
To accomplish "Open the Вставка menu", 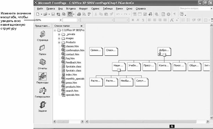I will 71,9.
